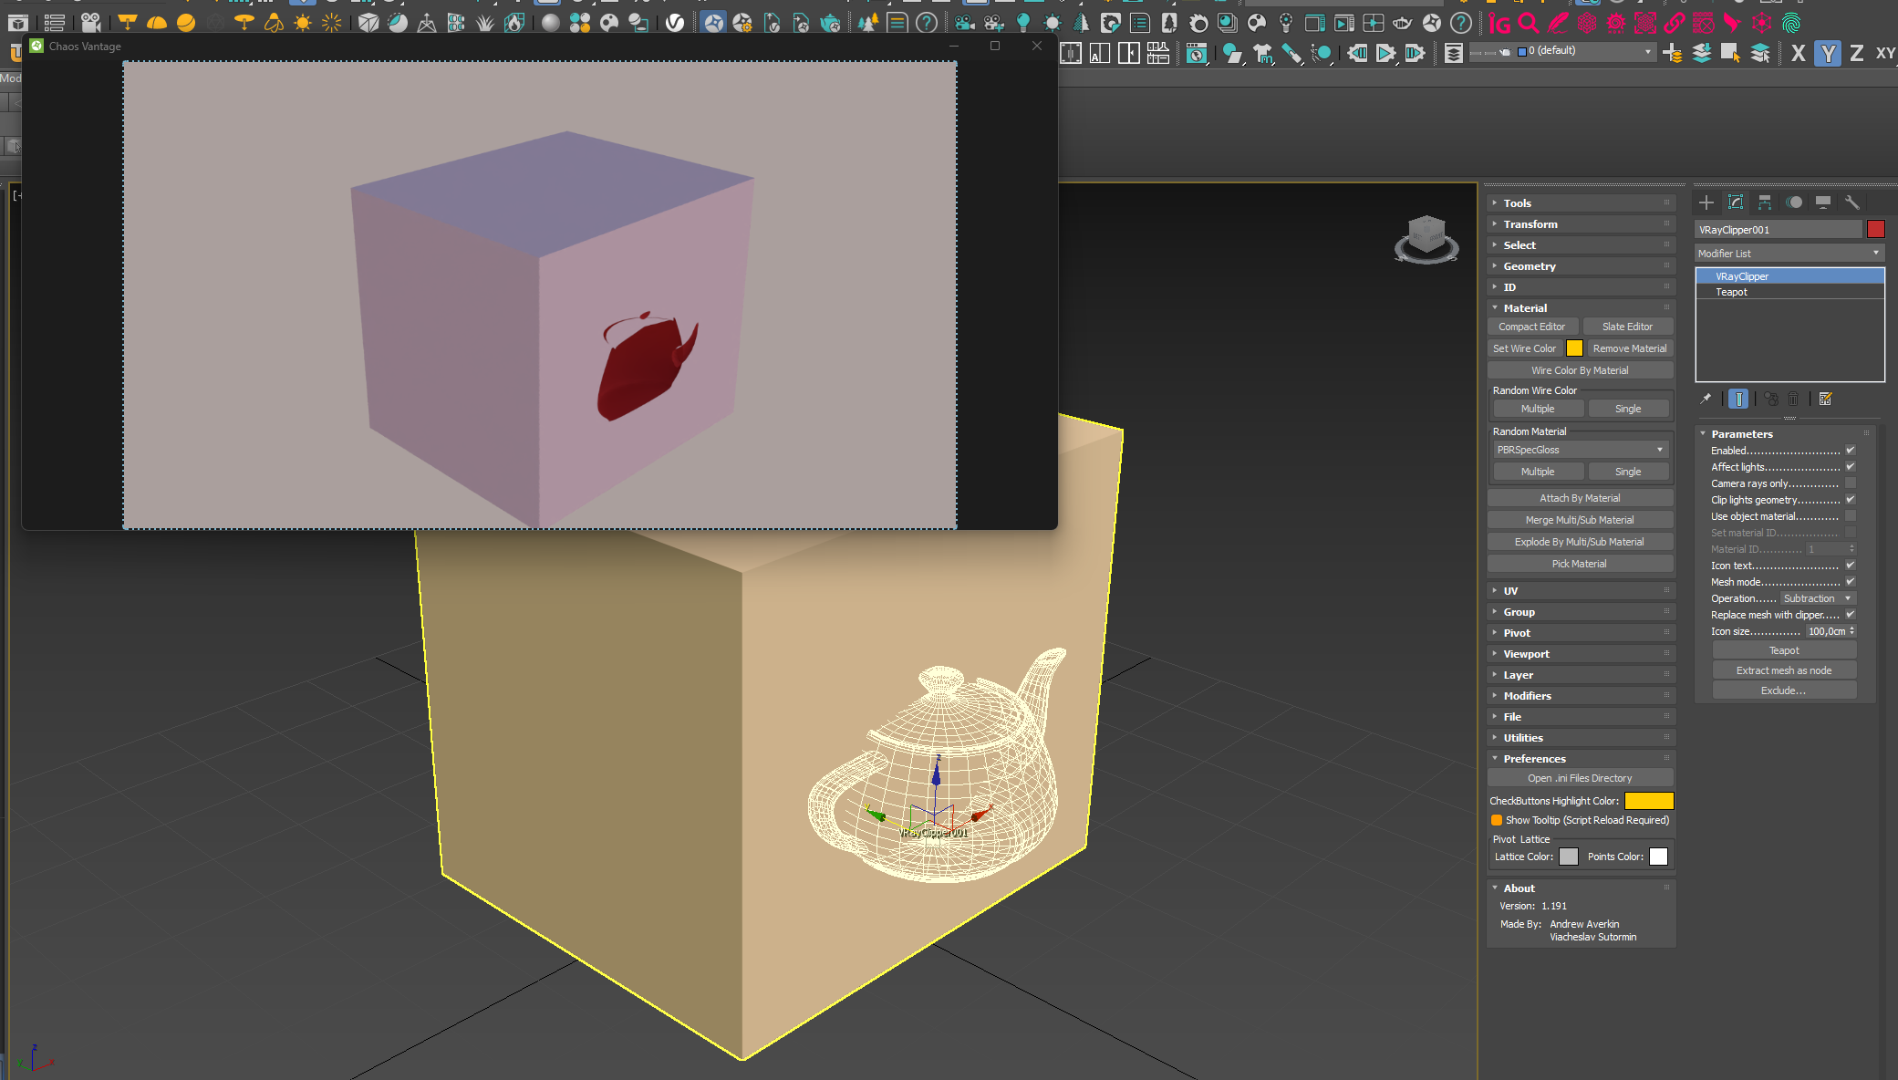Click the V-Ray fur grass icon

(x=485, y=23)
